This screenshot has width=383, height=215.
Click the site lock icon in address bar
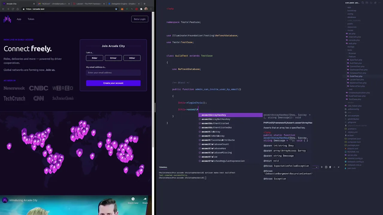(24, 9)
